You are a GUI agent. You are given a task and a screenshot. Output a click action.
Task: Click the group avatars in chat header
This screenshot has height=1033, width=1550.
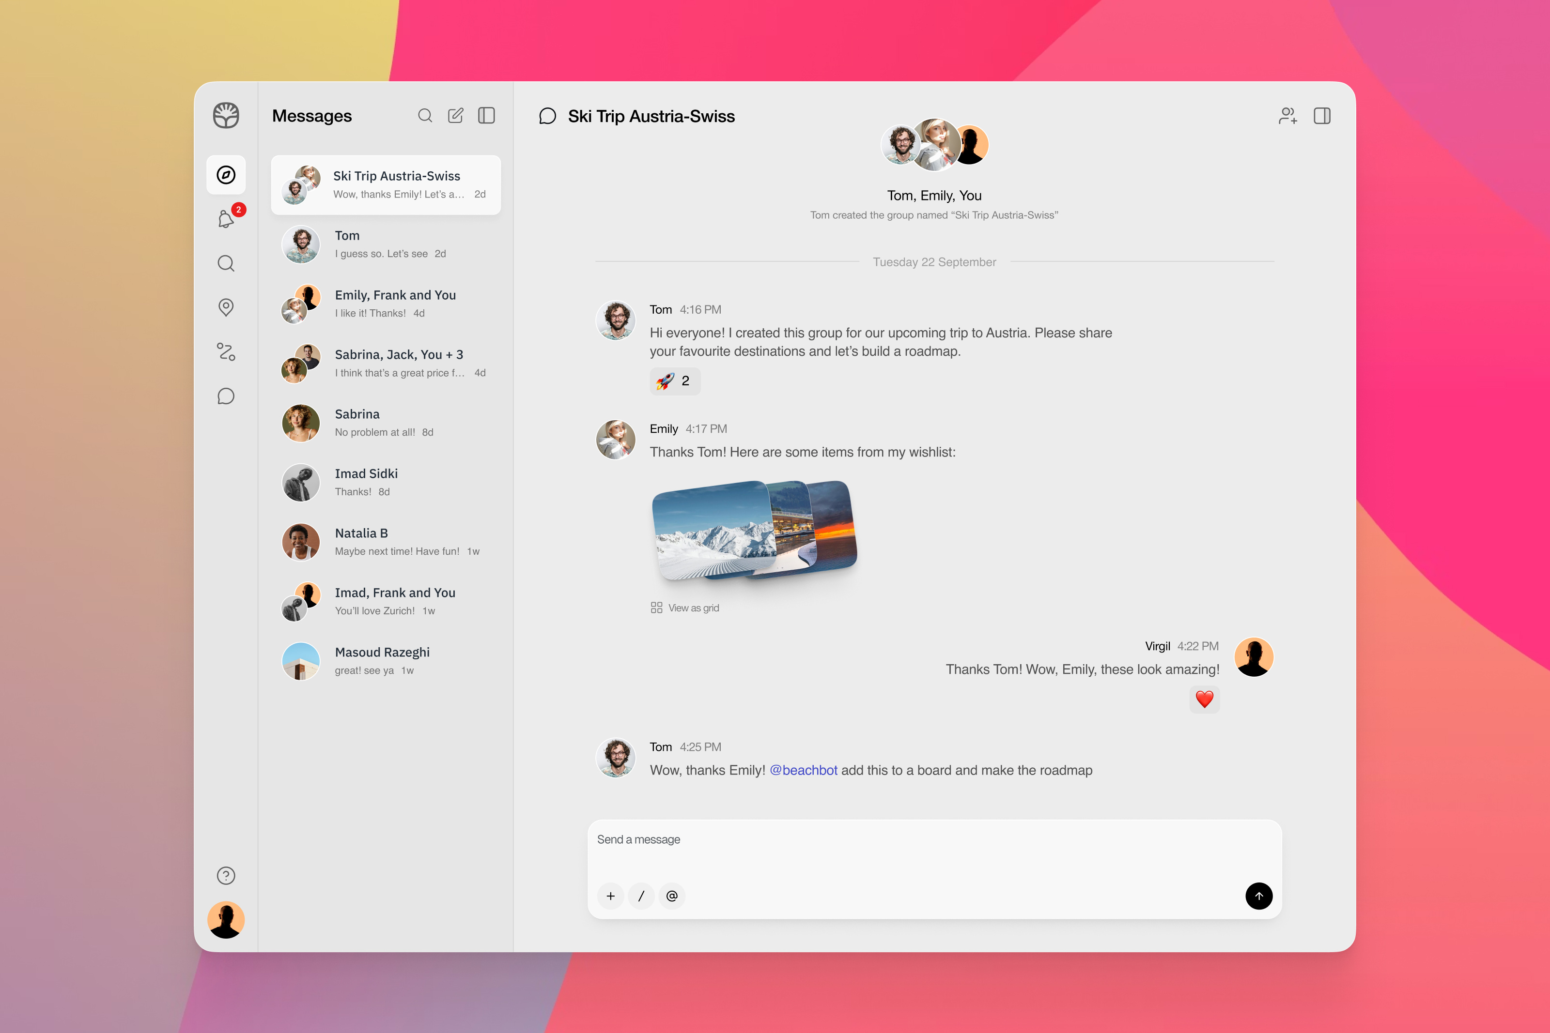934,145
